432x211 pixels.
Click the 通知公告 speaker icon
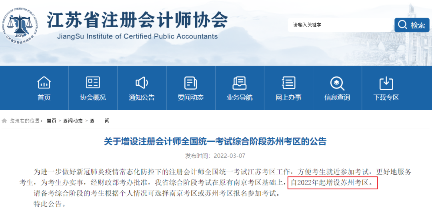tap(142, 83)
